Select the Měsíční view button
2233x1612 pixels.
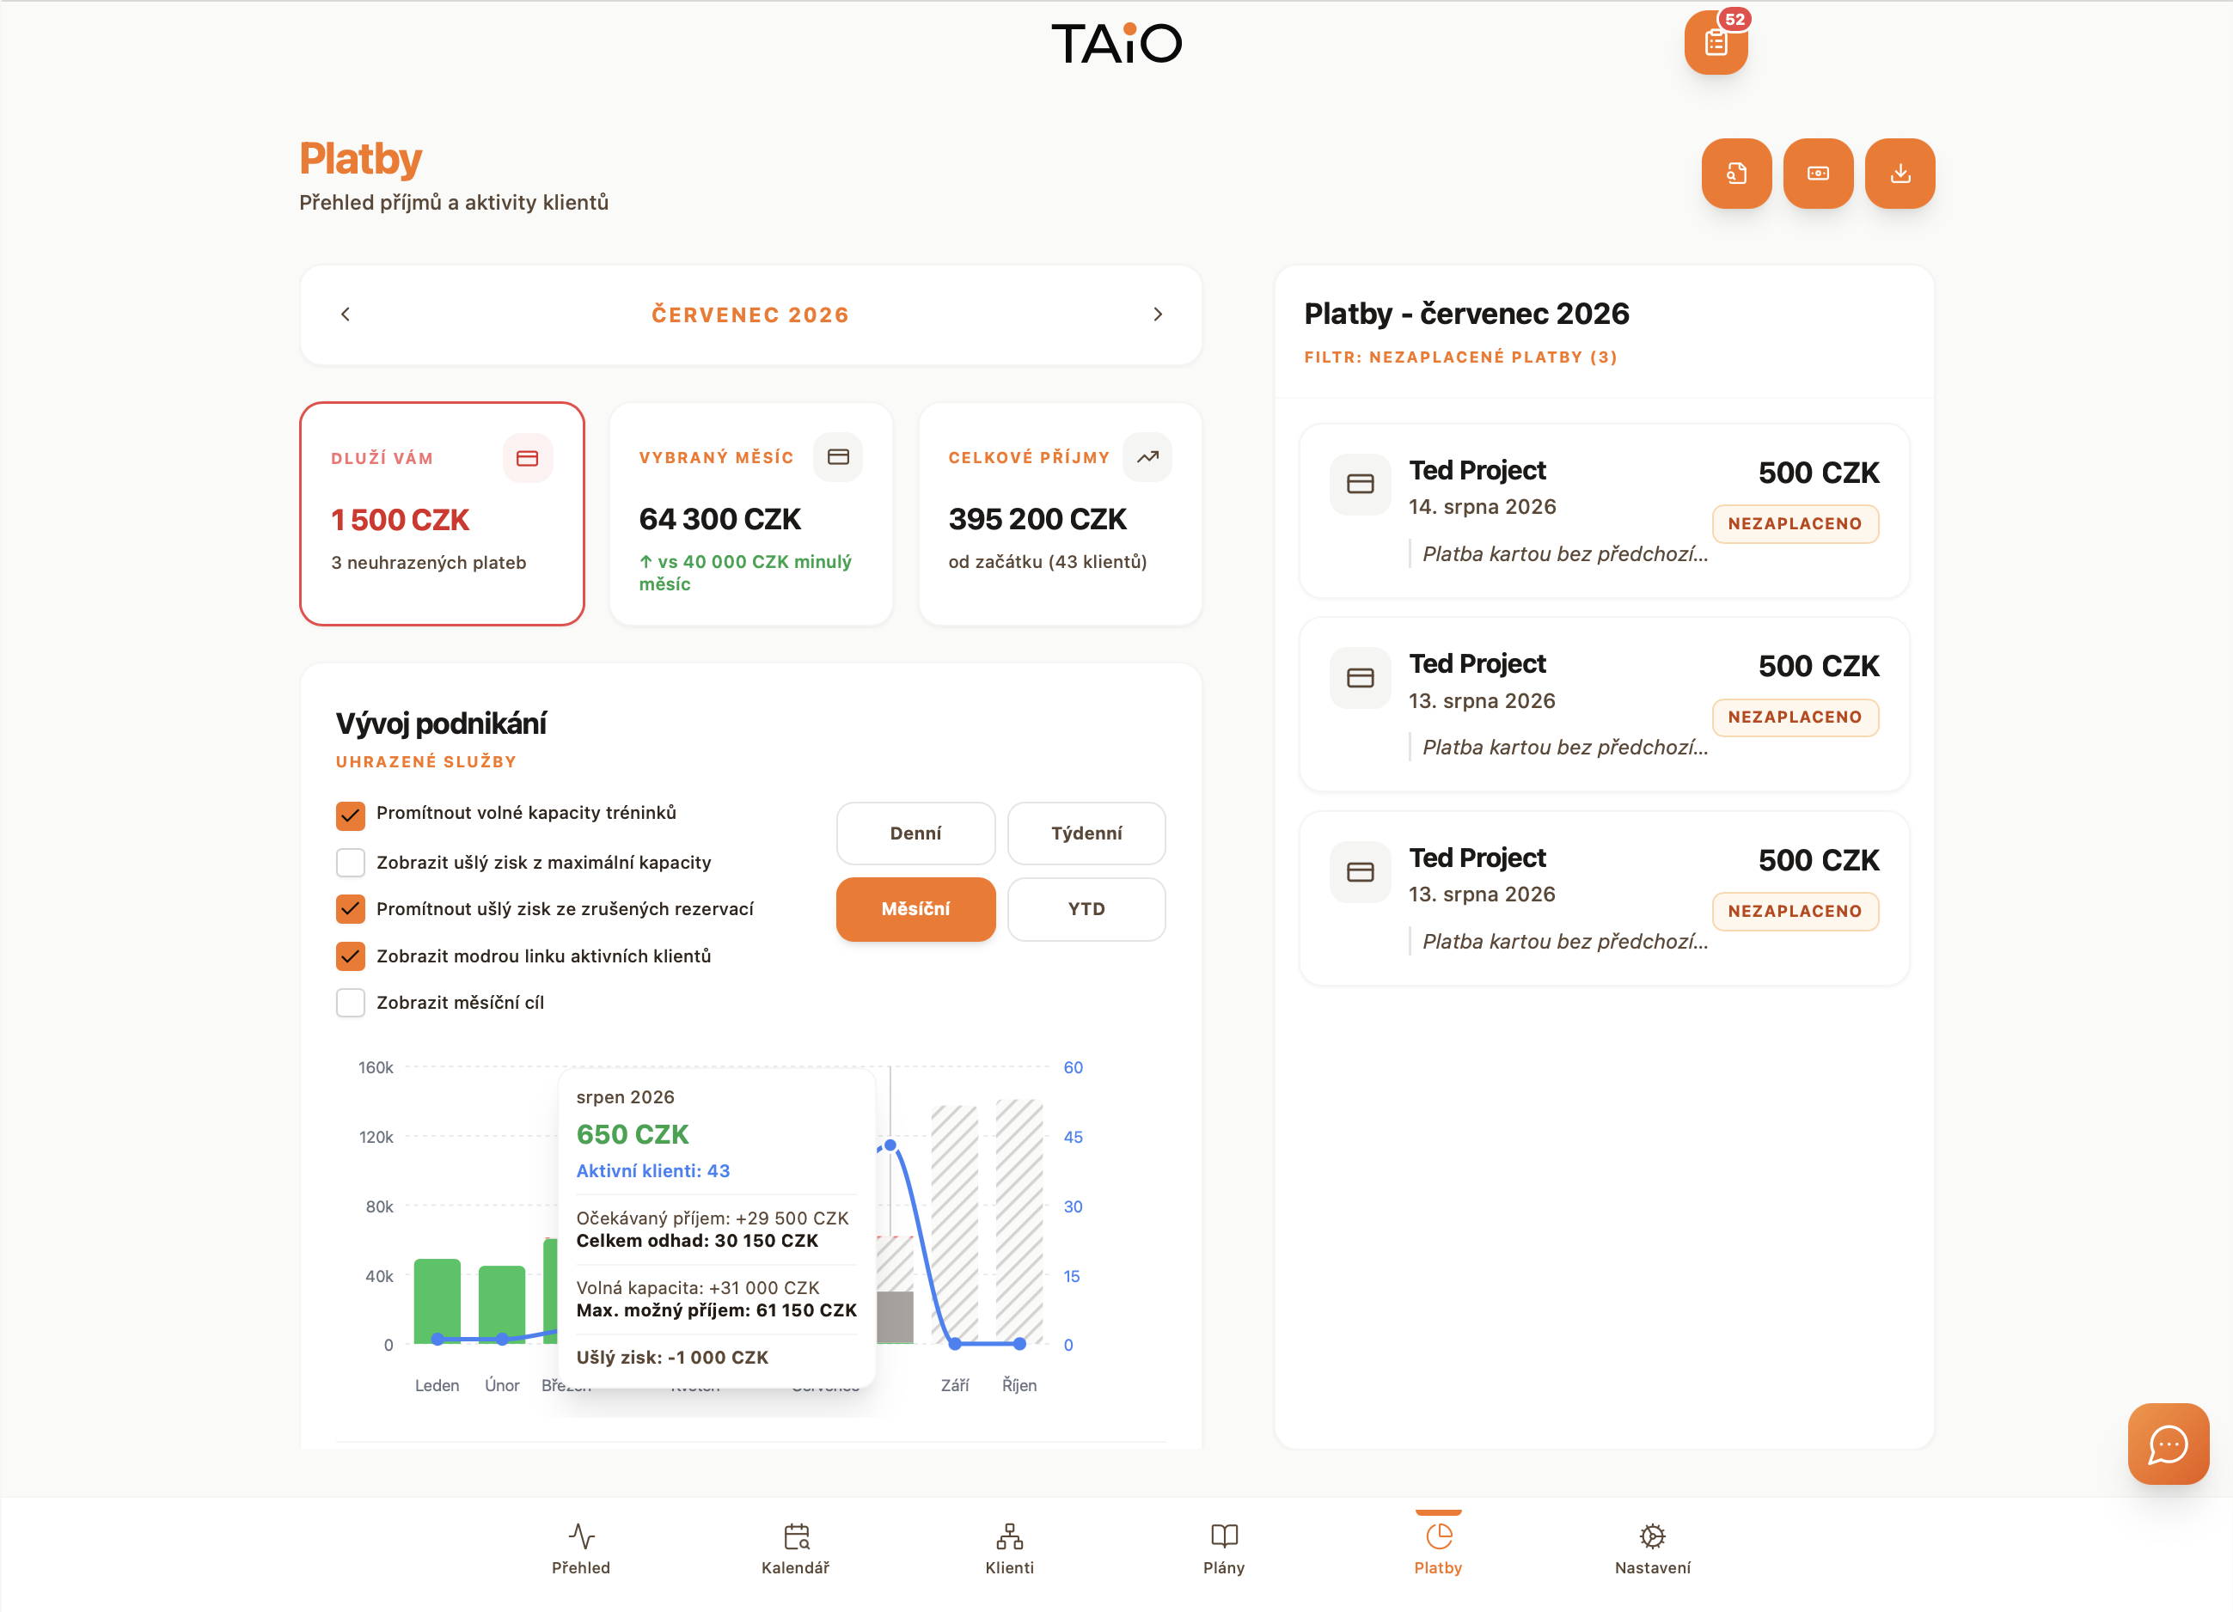coord(915,908)
